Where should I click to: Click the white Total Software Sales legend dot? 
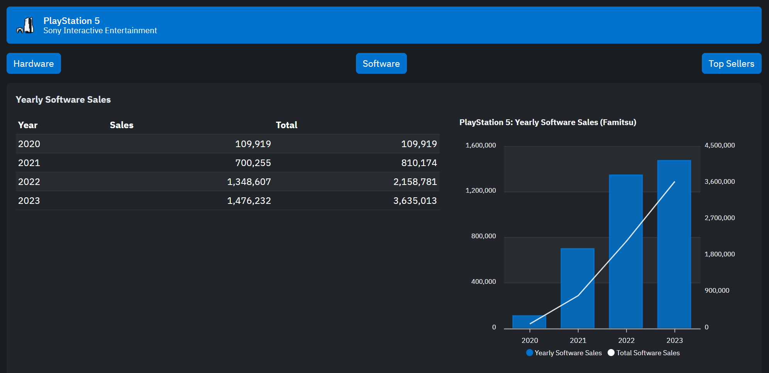click(x=611, y=353)
